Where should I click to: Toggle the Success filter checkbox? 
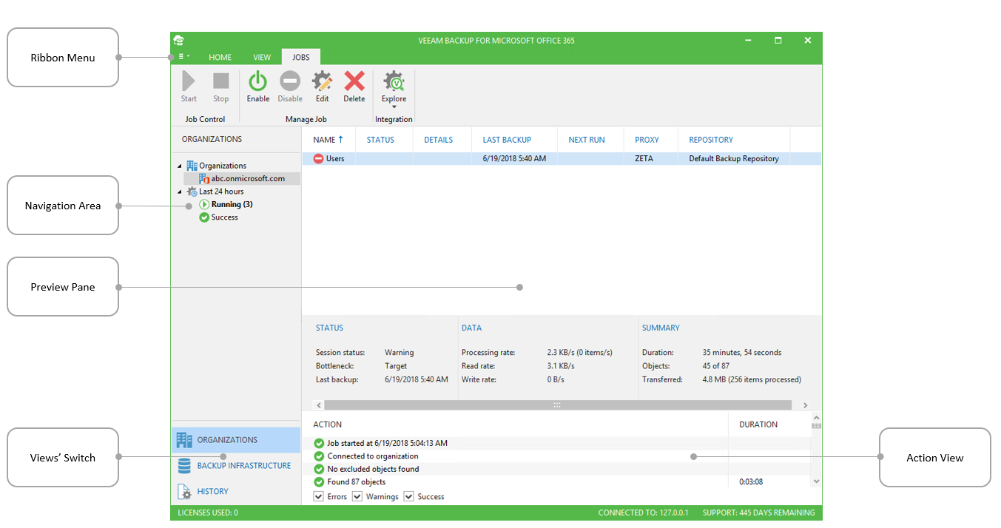coord(408,496)
